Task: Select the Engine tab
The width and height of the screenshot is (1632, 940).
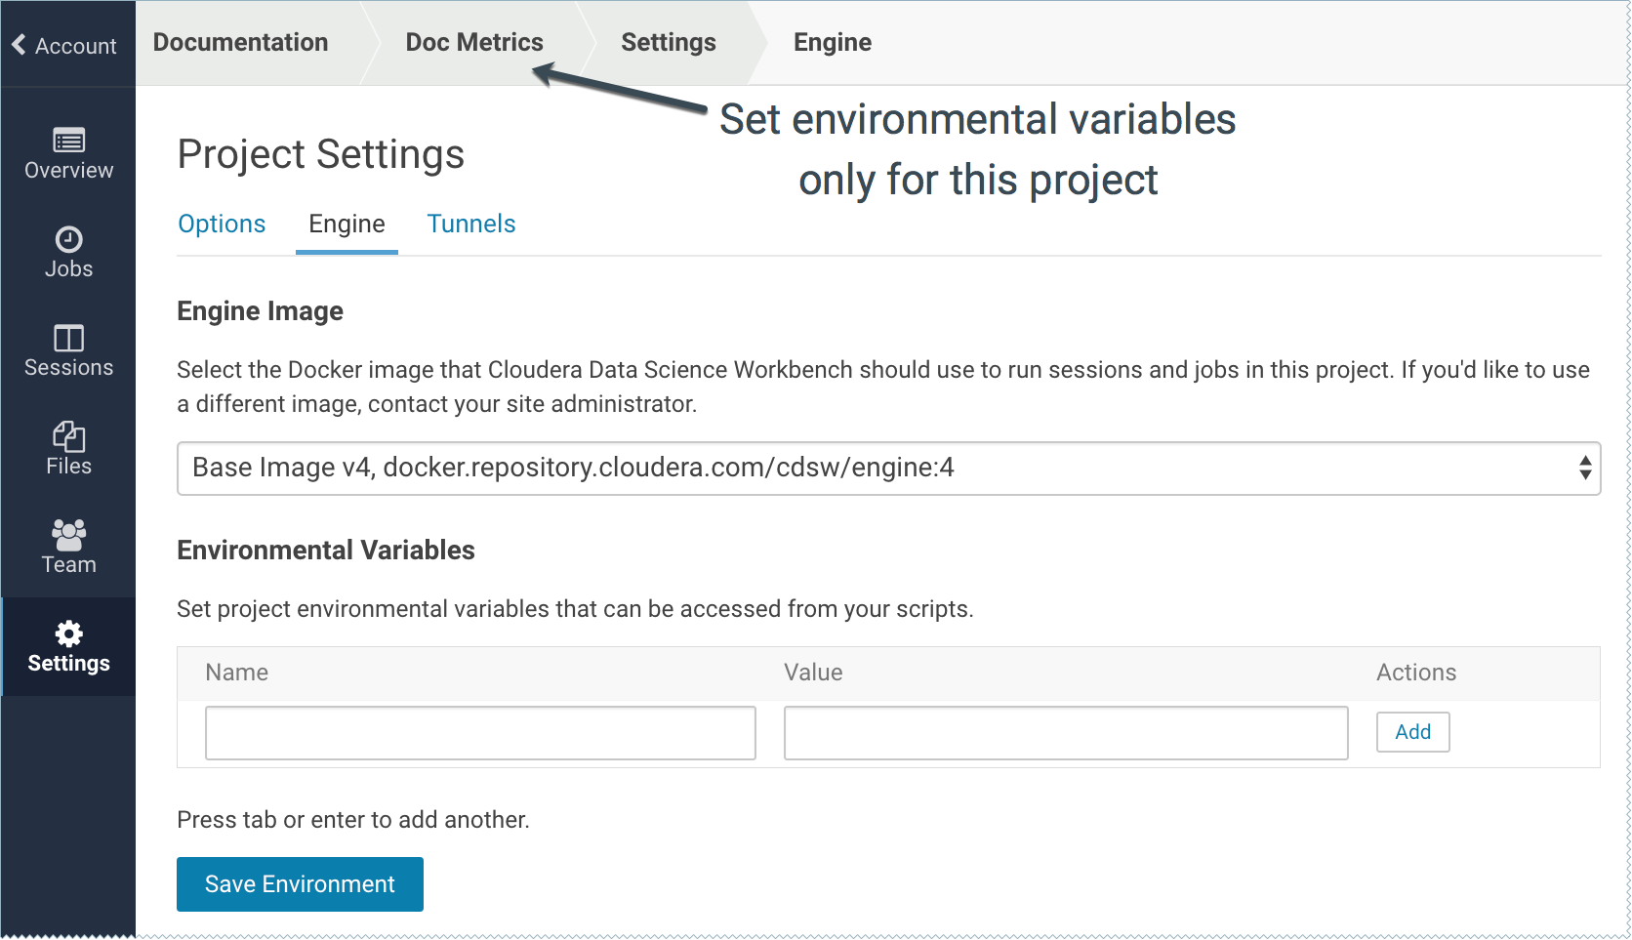Action: pyautogui.click(x=347, y=224)
